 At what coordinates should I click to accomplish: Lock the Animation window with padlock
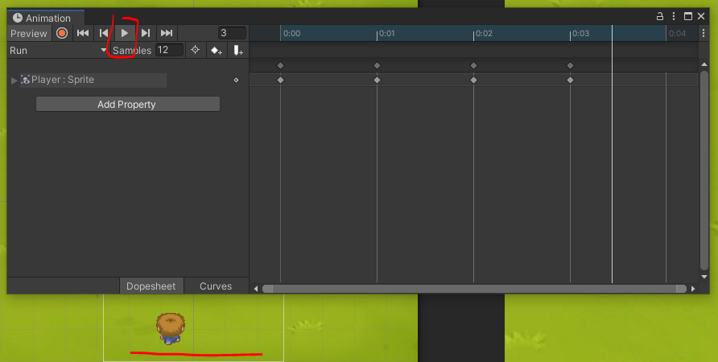pos(660,16)
